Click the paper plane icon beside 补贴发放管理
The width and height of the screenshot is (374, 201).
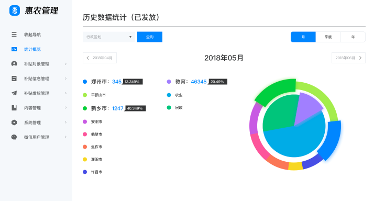point(14,93)
